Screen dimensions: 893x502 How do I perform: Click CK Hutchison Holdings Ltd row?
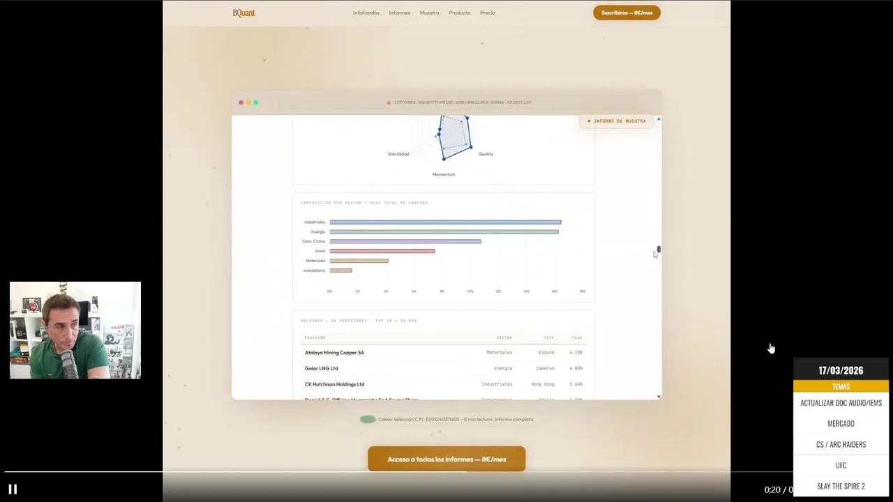pos(444,384)
